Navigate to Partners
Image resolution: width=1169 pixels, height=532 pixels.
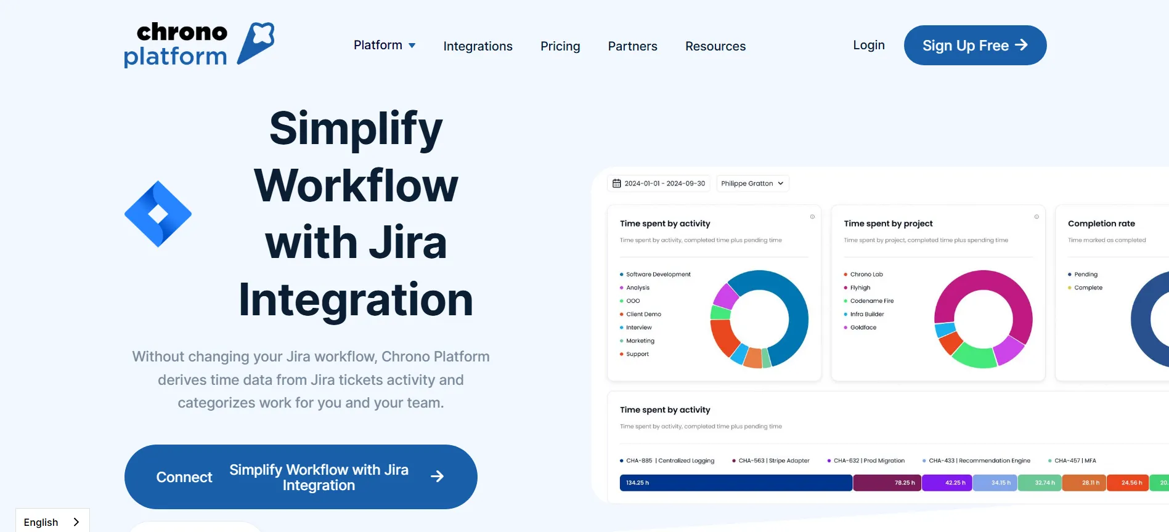click(632, 46)
